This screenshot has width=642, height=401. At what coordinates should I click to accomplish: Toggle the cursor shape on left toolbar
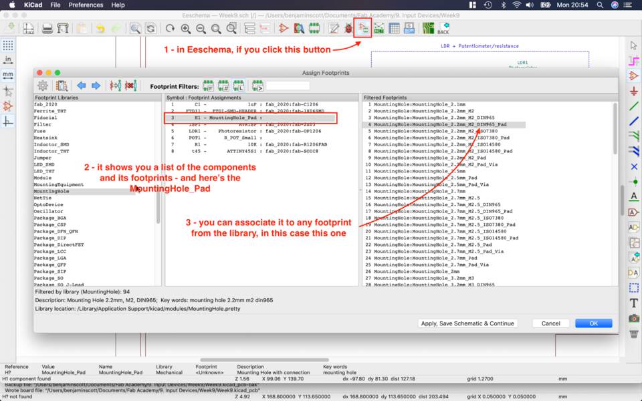(x=8, y=91)
